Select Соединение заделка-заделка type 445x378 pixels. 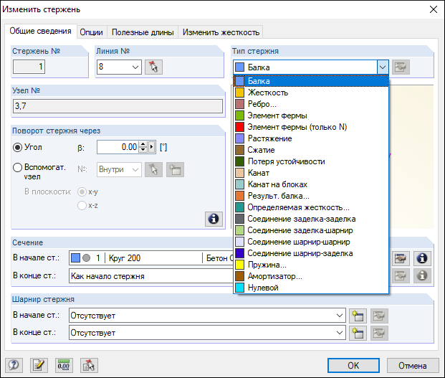pyautogui.click(x=311, y=219)
